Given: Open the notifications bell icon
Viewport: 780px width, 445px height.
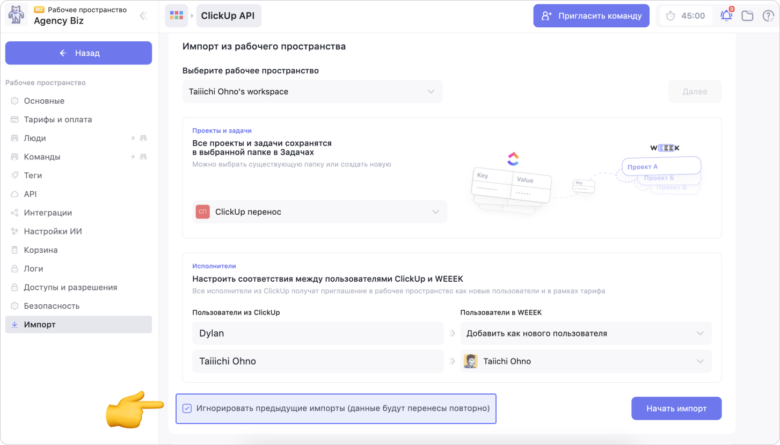Looking at the screenshot, I should tap(726, 16).
